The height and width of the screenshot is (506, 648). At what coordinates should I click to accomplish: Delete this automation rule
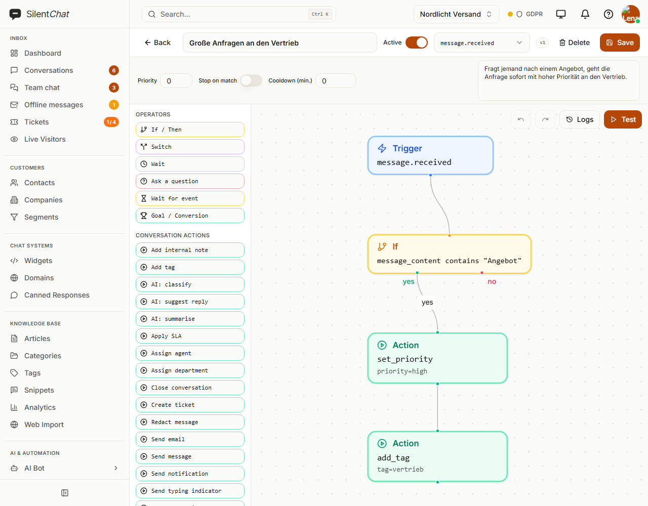point(575,43)
